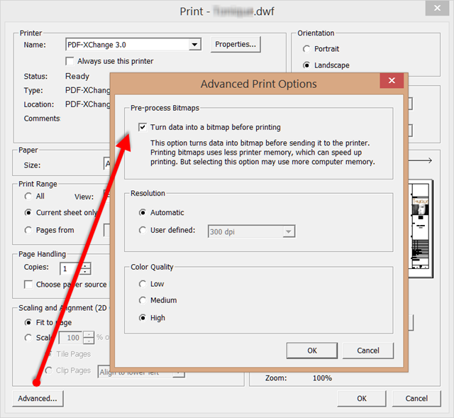Click the Advanced... button

click(38, 398)
